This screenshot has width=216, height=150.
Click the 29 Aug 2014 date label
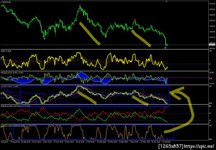tap(15, 142)
